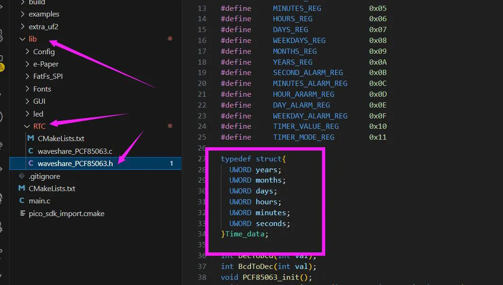Viewport: 503px width, 285px height.
Task: Expand the Config folder chevron
Action: pos(27,51)
